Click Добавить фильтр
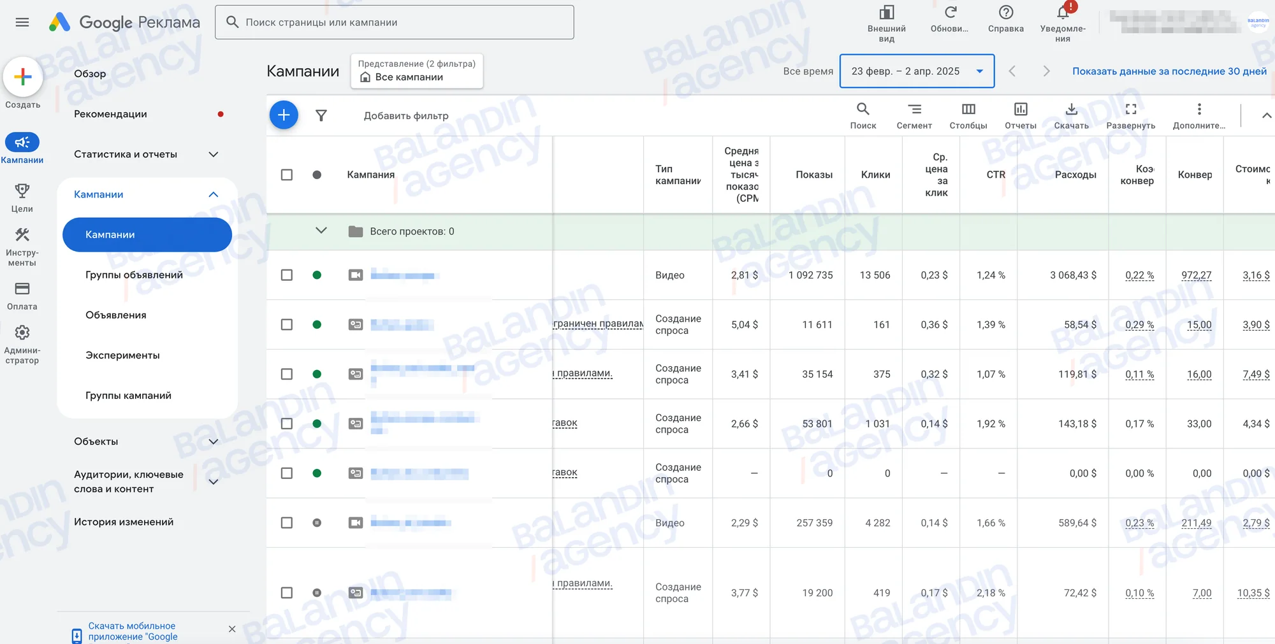The image size is (1275, 644). tap(406, 116)
